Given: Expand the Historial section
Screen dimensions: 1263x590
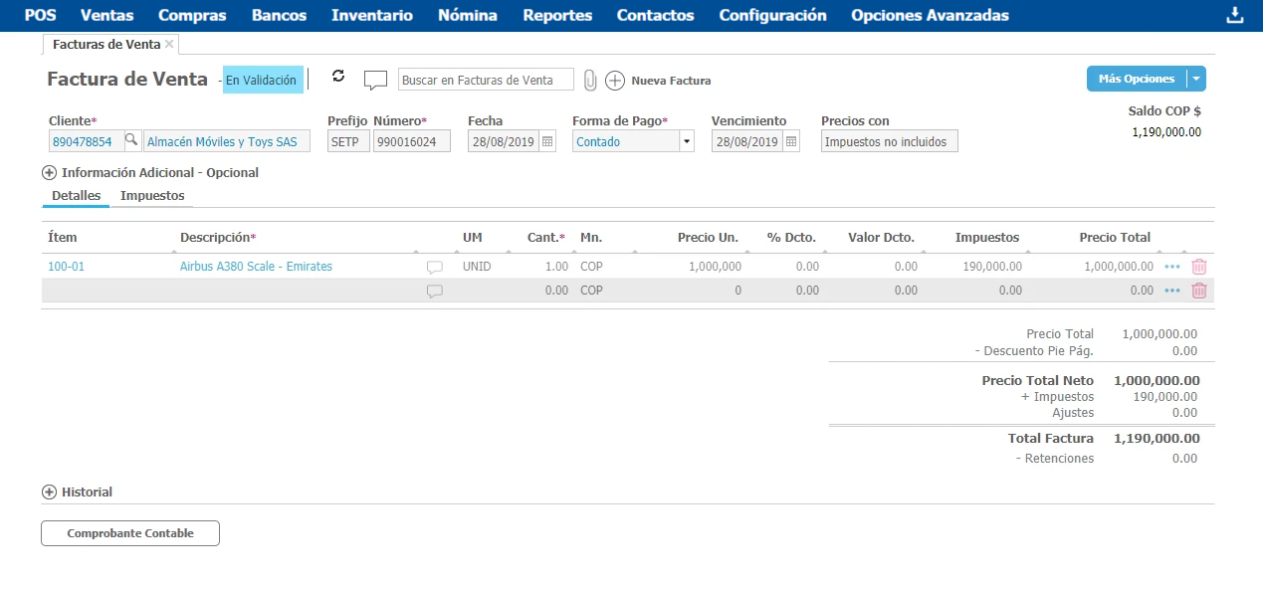Looking at the screenshot, I should 49,492.
